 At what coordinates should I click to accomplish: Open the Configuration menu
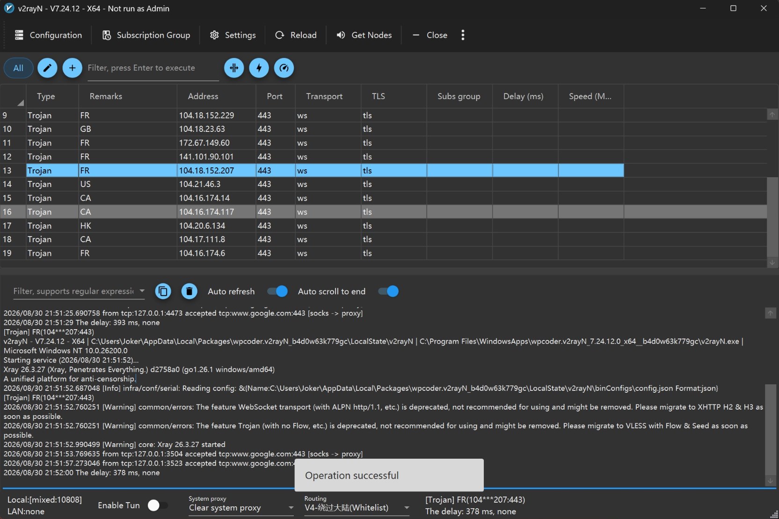pos(48,35)
